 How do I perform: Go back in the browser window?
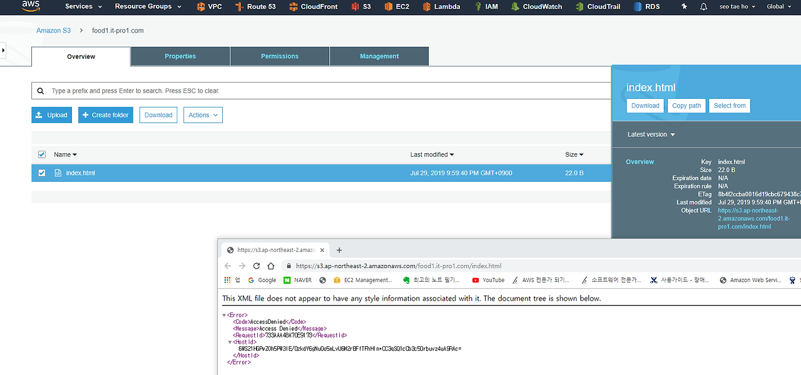[228, 266]
